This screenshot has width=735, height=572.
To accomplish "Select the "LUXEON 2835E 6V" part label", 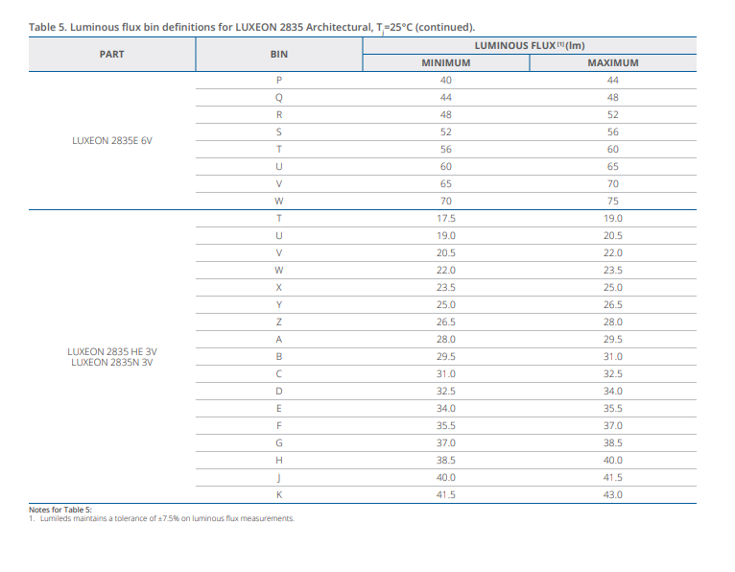I will pos(112,141).
